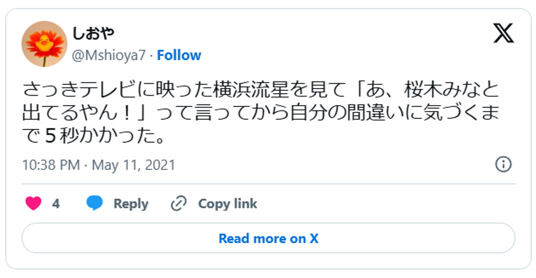Follow the @Mshioya7 account
The image size is (536, 278).
point(179,55)
